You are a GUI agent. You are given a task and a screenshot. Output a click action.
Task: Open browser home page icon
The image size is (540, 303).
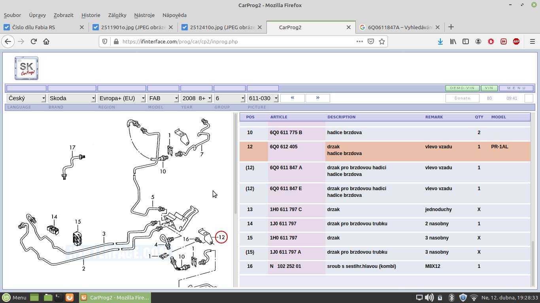[46, 41]
